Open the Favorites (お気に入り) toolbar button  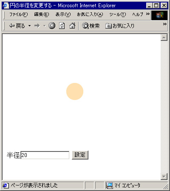[x=120, y=26]
